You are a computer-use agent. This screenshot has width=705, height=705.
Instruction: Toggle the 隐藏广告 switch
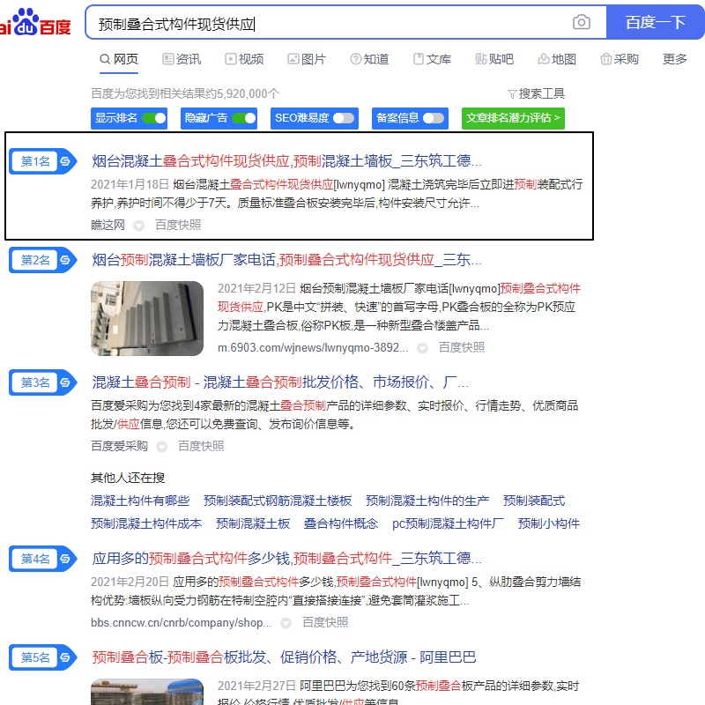(x=244, y=118)
